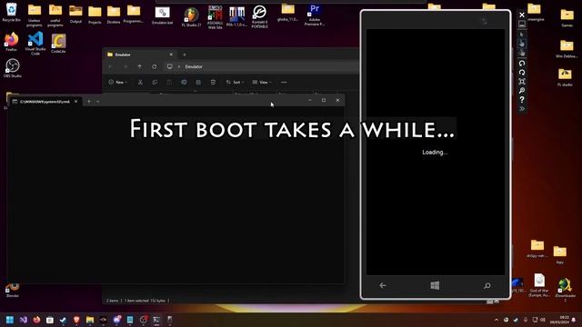Click Delete trash icon in File Explorer toolbar
The height and width of the screenshot is (327, 582).
click(213, 82)
